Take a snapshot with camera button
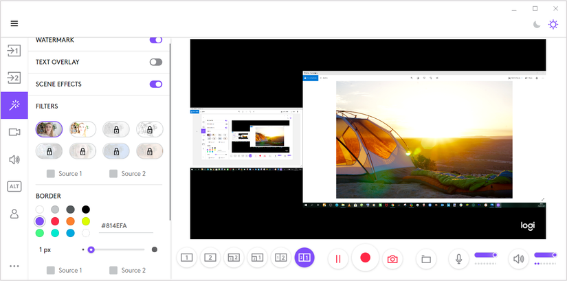Viewport: 567px width, 281px height. pyautogui.click(x=392, y=259)
